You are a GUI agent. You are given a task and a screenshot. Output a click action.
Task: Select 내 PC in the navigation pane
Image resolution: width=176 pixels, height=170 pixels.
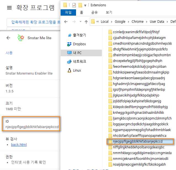(81, 53)
